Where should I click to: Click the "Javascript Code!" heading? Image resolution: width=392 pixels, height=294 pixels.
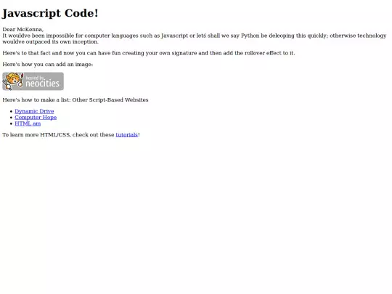[50, 13]
